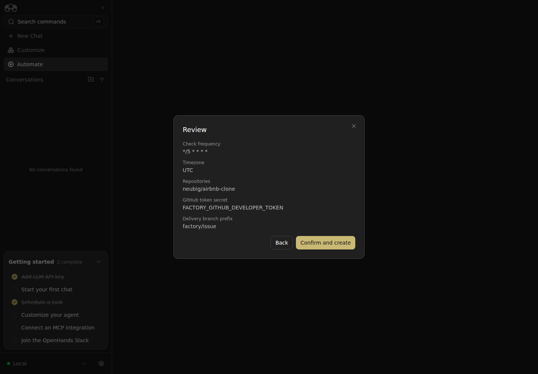Image resolution: width=538 pixels, height=374 pixels.
Task: Click the search magnifier icon
Action: [11, 22]
